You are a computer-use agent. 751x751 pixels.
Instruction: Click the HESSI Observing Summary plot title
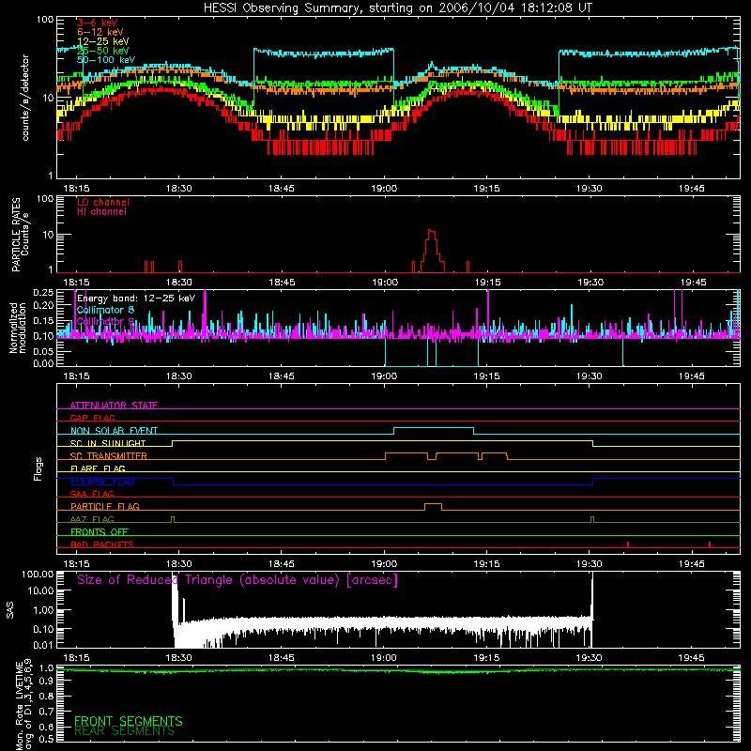pyautogui.click(x=398, y=8)
